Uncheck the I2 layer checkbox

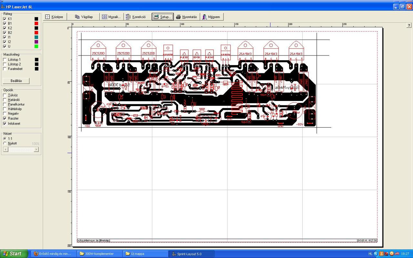[5, 42]
